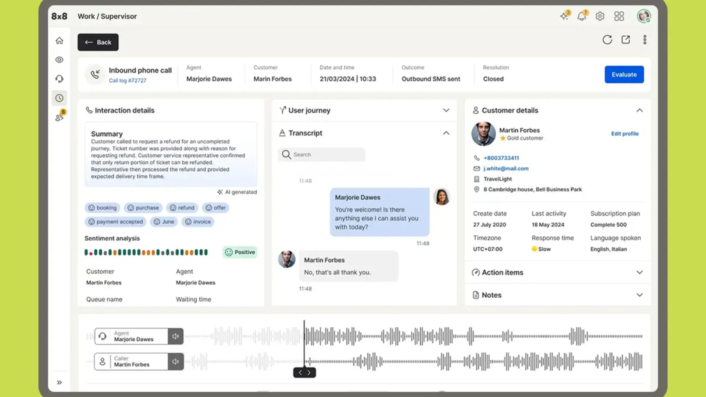Click the eye monitoring icon in sidebar
This screenshot has width=706, height=397.
[59, 60]
